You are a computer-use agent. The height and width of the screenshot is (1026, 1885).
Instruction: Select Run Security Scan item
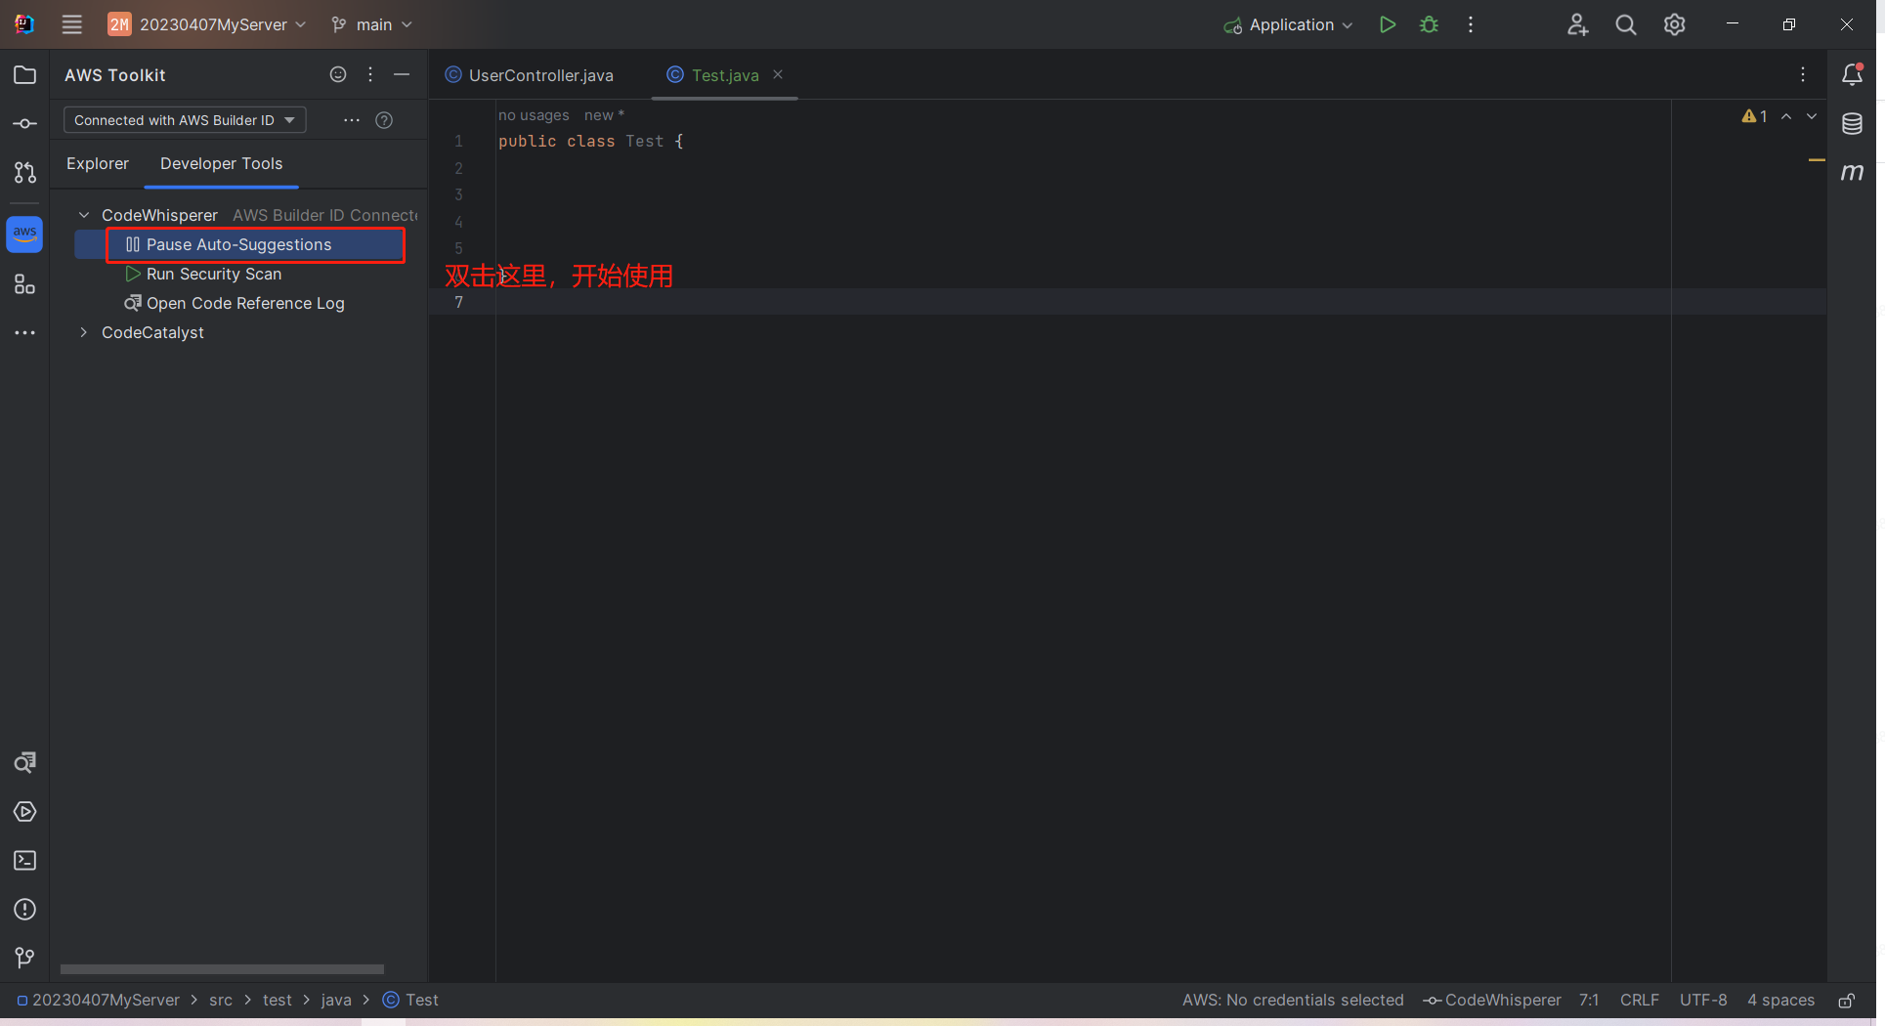[214, 274]
